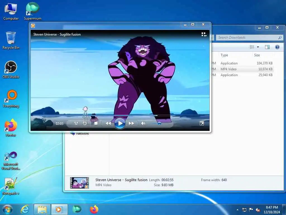Toggle shuffle in Windows Media Player

(x=76, y=123)
